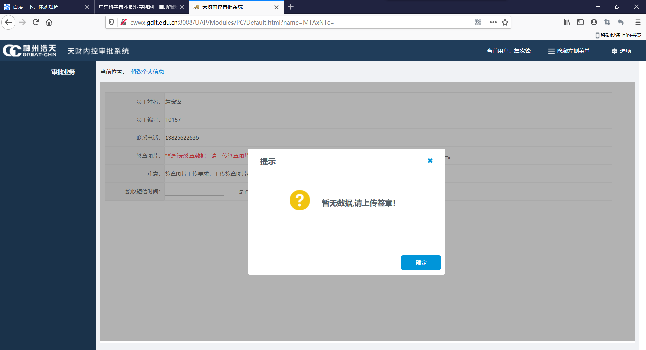
Task: Click the address bar URL
Action: click(232, 23)
